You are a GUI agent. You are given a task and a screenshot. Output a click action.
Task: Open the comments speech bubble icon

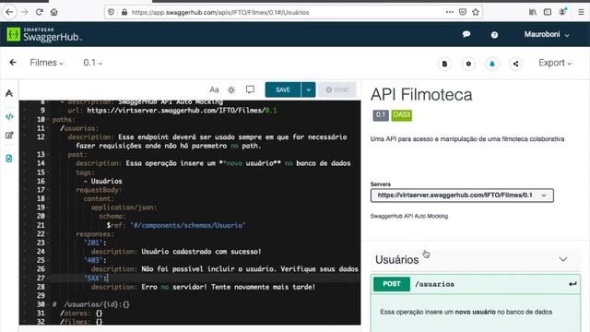250,89
